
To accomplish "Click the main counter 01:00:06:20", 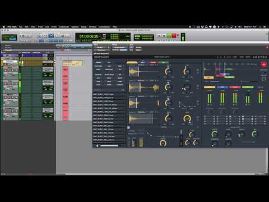I will [x=89, y=36].
